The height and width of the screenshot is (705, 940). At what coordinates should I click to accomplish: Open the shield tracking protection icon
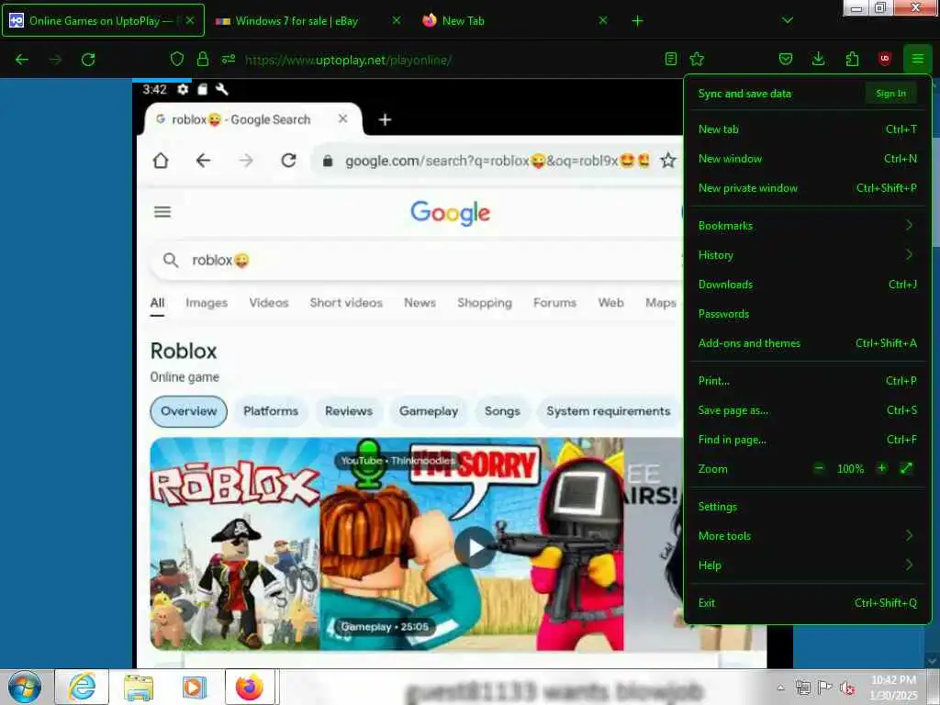[x=177, y=59]
